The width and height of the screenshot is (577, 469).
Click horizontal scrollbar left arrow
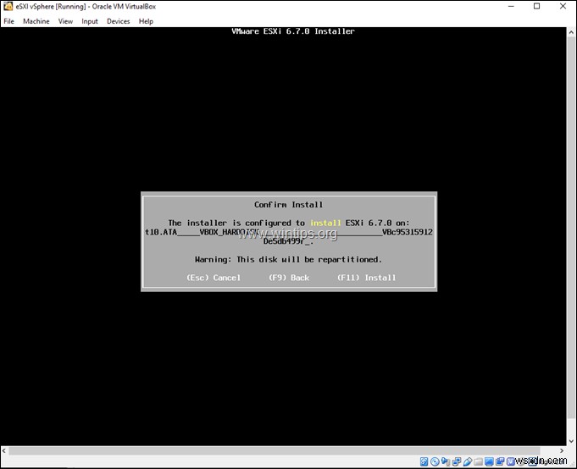pyautogui.click(x=4, y=450)
